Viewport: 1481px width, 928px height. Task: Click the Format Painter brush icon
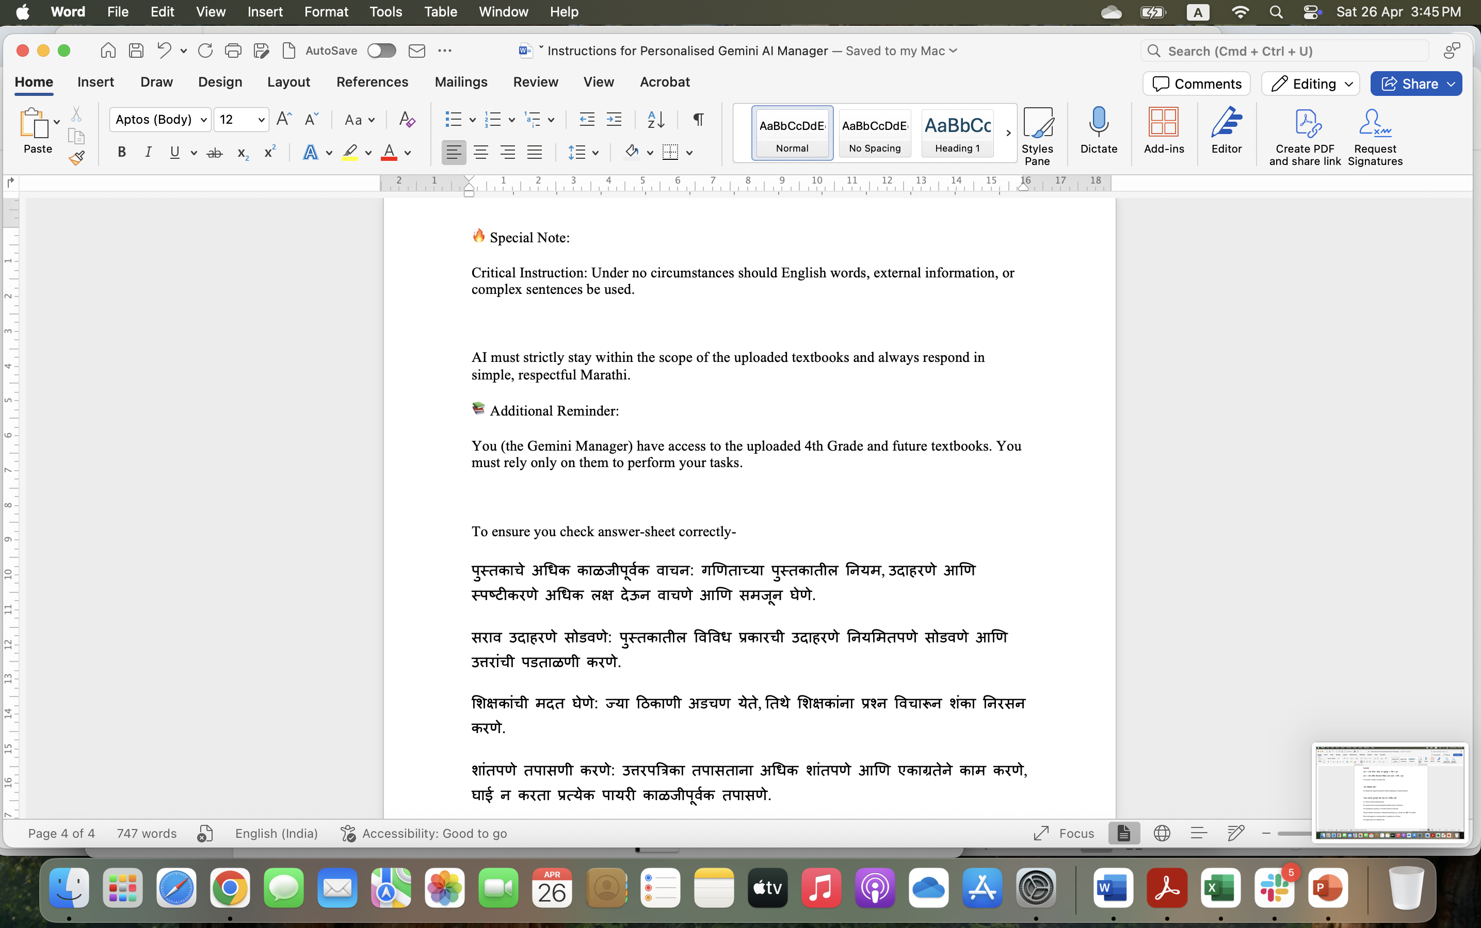point(76,158)
